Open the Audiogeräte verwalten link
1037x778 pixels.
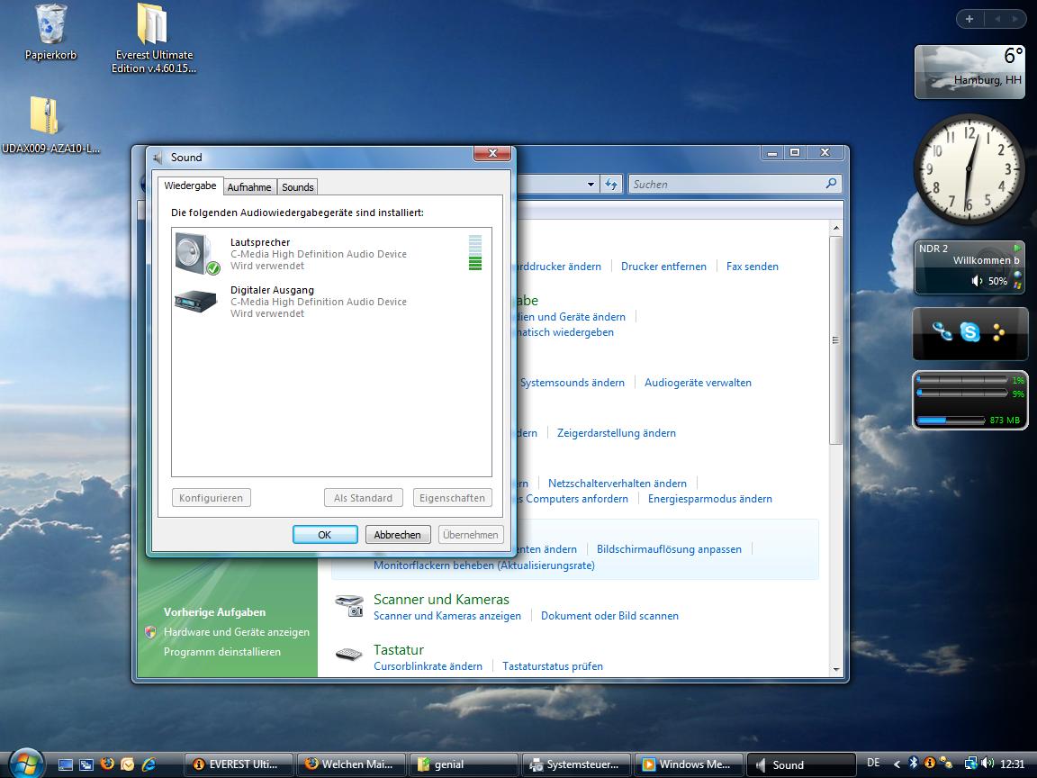698,383
